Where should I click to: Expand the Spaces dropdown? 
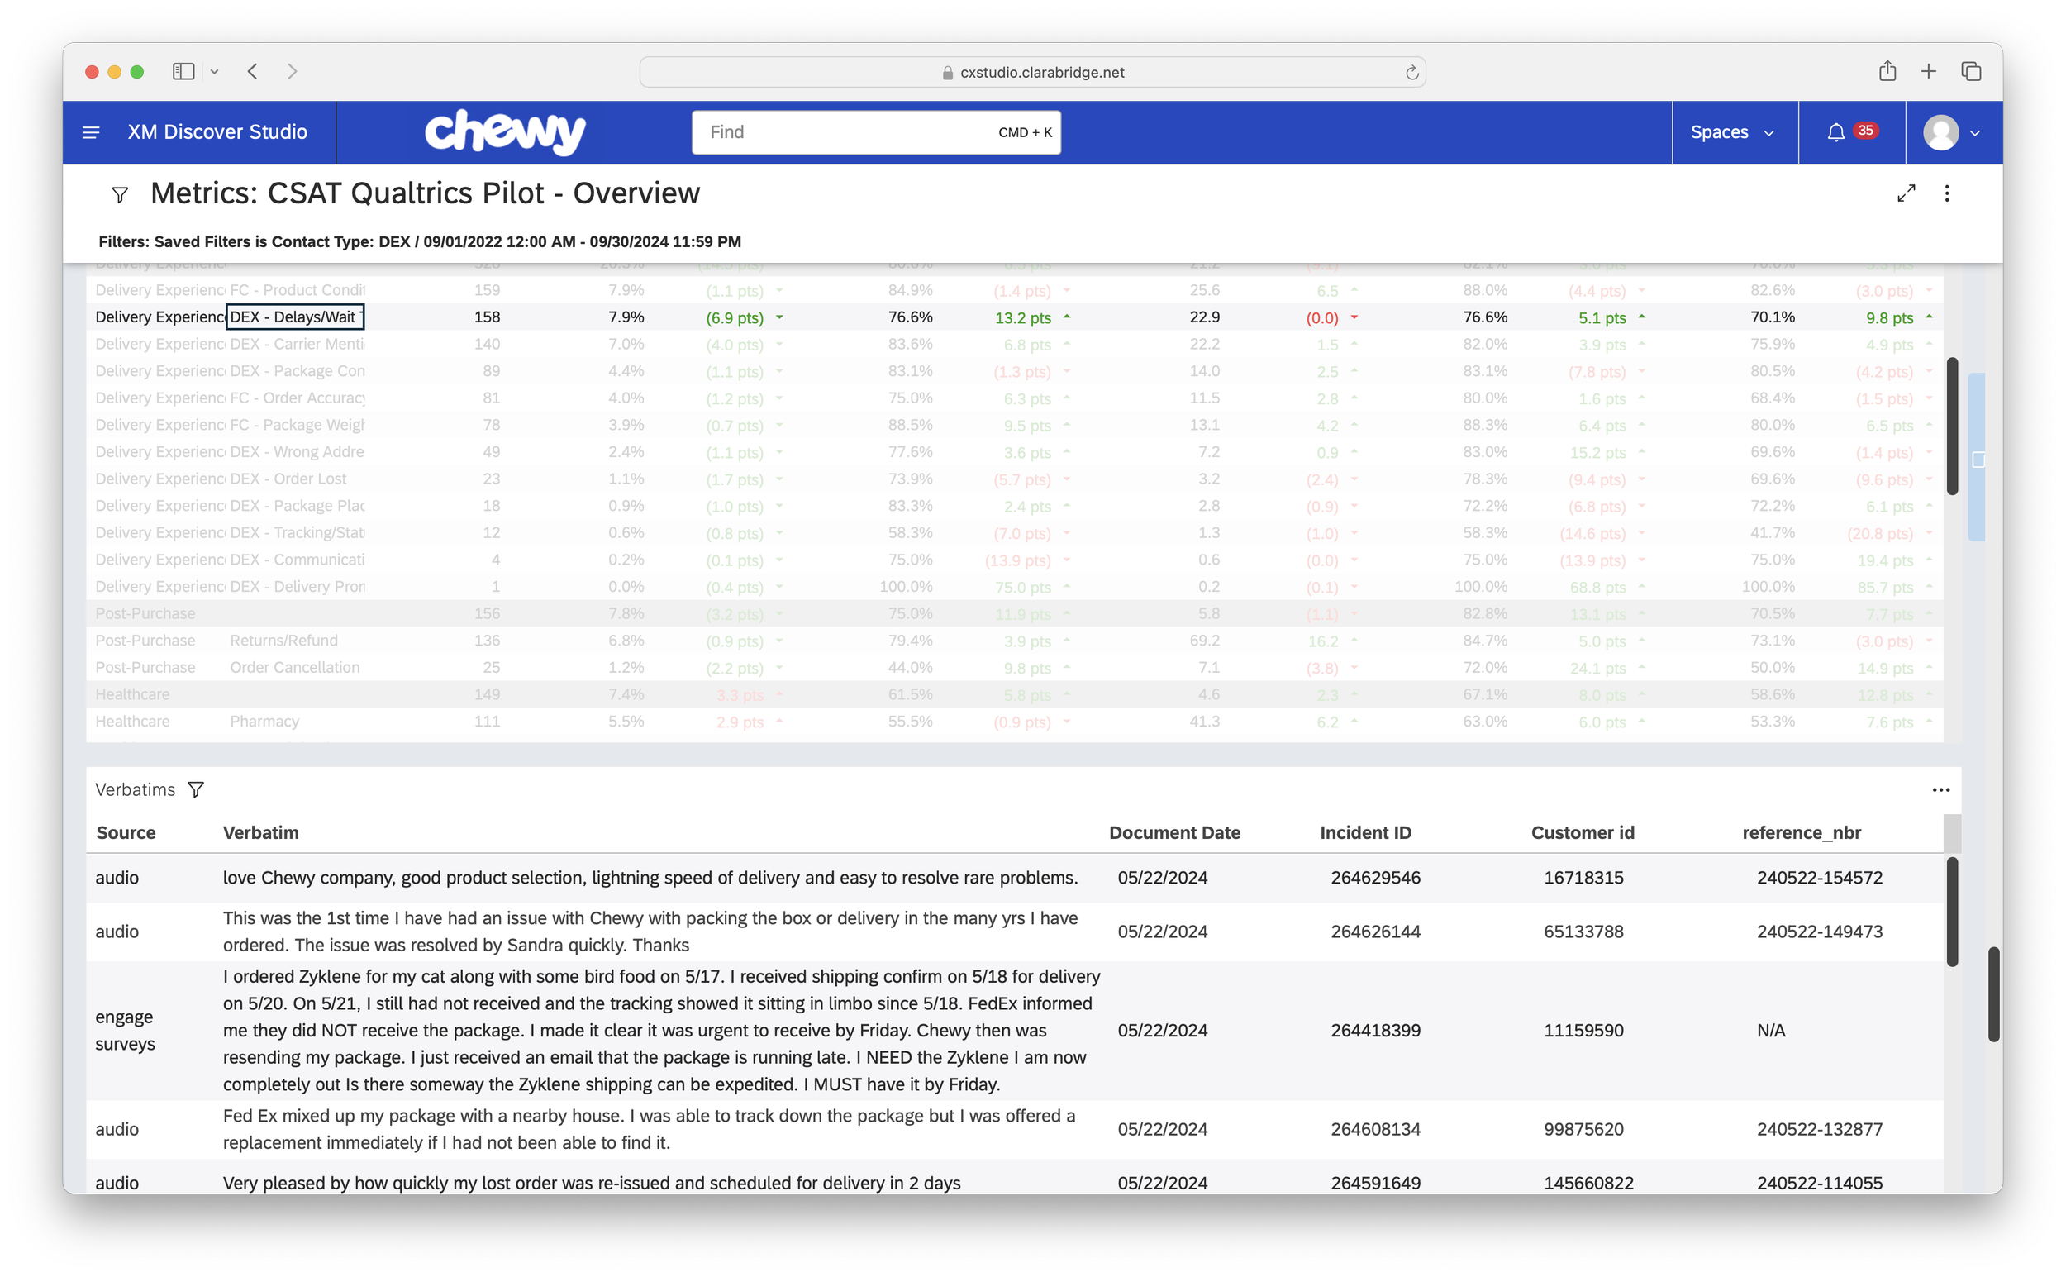pyautogui.click(x=1732, y=132)
